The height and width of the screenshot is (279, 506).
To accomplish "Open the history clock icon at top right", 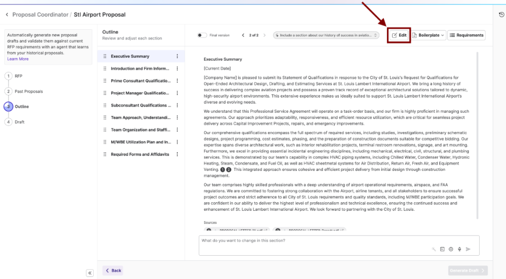I will pyautogui.click(x=501, y=15).
